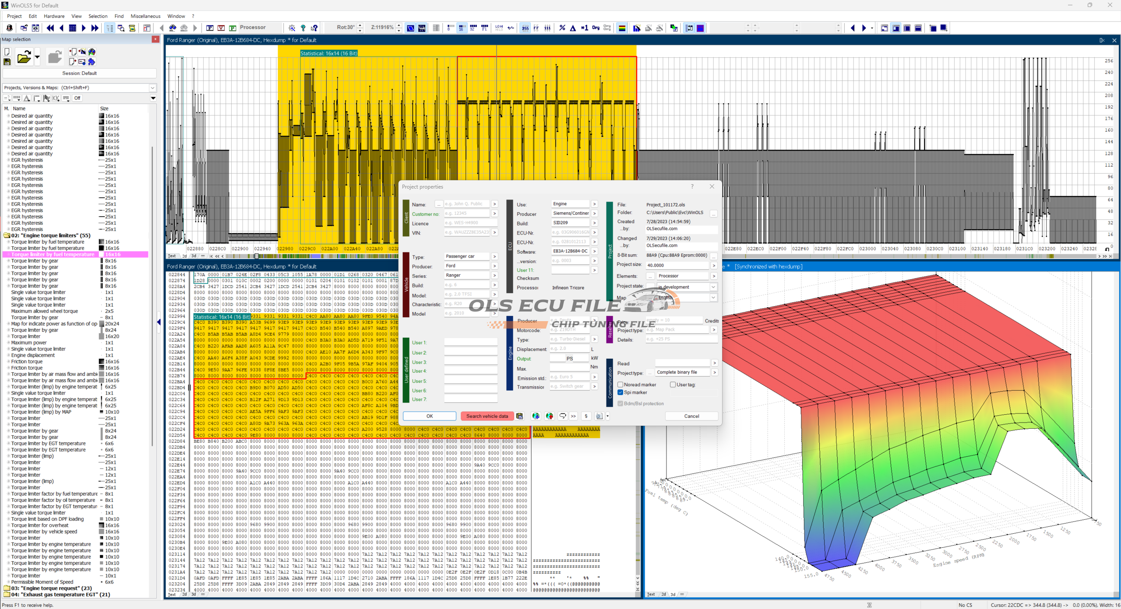Click the binoculars search icon in toolbar
Screen dimensions: 1121x609
[173, 28]
